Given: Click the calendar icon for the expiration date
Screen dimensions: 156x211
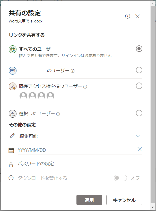Looking at the screenshot, I should (11, 150).
